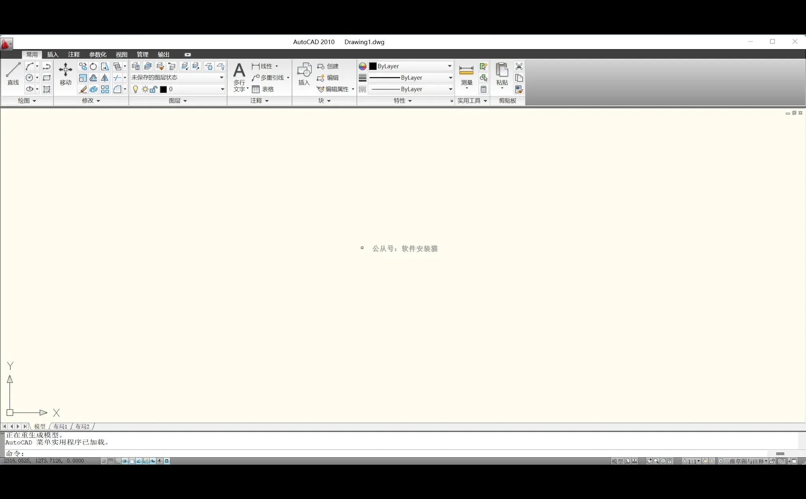
Task: Toggle layer freeze sun icon
Action: [x=144, y=89]
